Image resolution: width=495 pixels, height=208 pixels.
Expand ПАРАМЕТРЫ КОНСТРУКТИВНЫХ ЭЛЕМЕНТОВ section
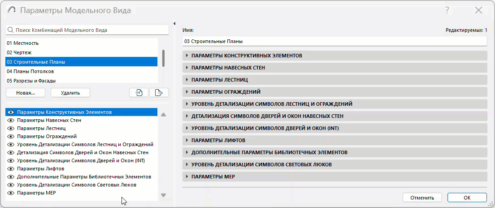tap(335, 56)
